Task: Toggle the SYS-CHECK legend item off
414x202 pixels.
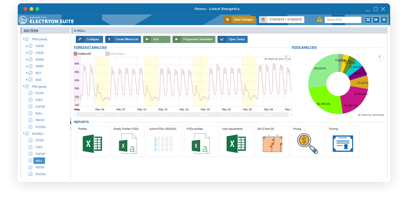Action: click(x=108, y=54)
